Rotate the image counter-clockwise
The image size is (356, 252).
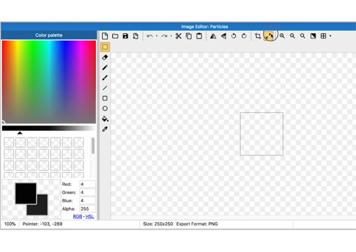tap(234, 36)
